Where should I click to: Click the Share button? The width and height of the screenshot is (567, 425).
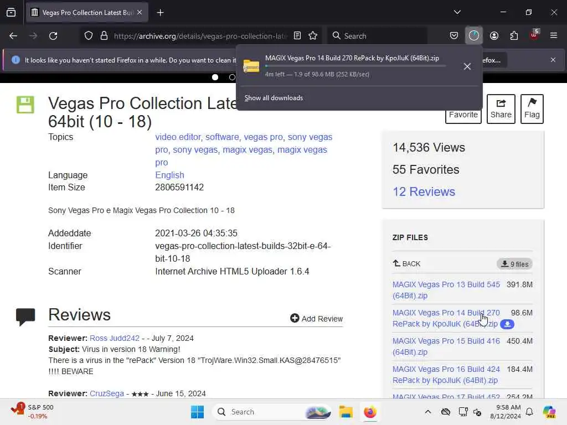point(501,109)
